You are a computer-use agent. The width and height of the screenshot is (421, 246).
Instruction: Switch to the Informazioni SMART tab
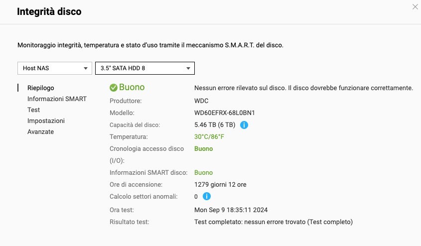[x=57, y=99]
